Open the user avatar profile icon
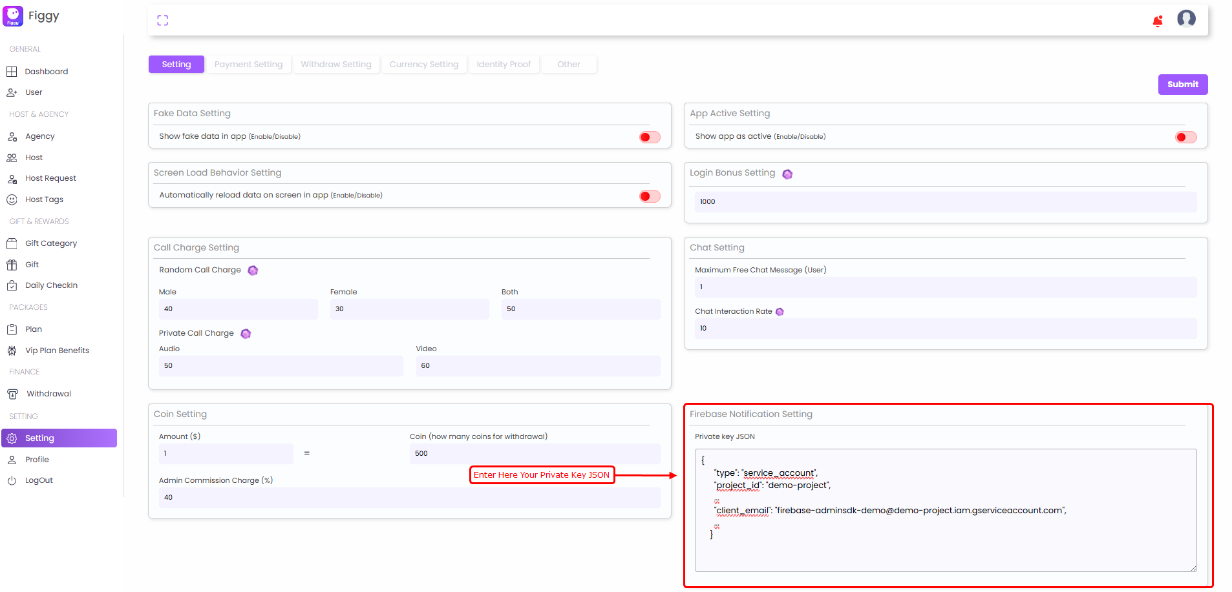 click(1186, 19)
